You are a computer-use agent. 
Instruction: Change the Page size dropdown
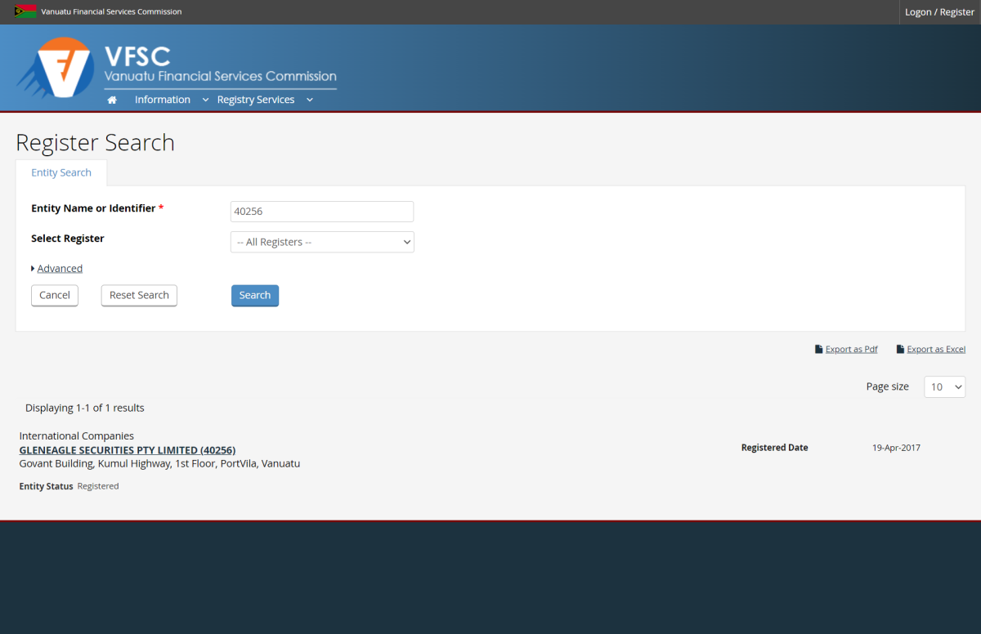click(x=944, y=386)
